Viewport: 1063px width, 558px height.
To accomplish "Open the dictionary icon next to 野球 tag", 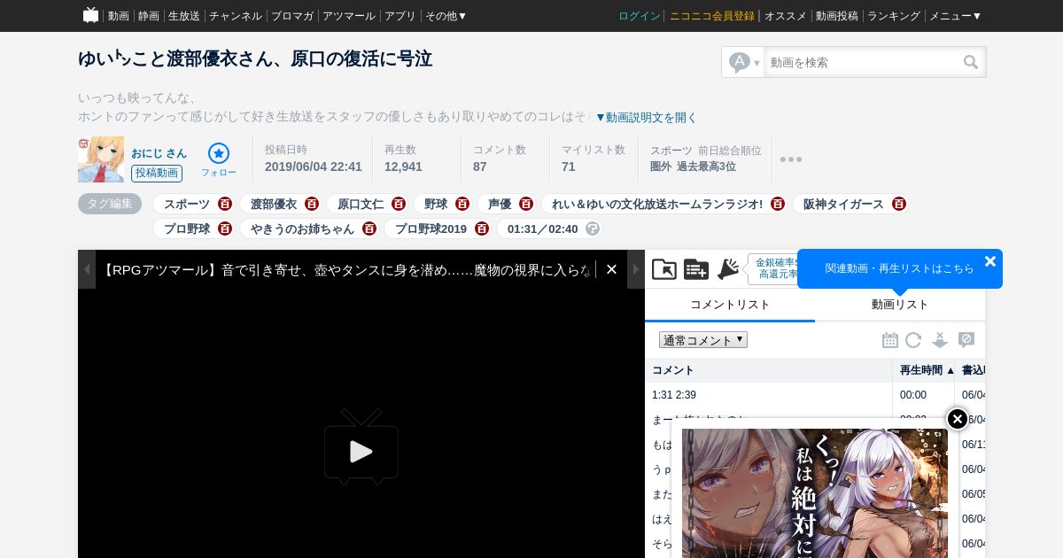I will point(462,204).
